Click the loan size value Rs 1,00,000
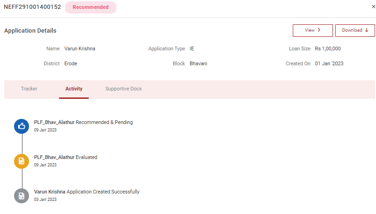This screenshot has width=376, height=214. [x=327, y=48]
